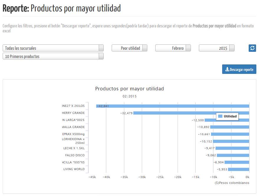Viewport: 259px width, 196px height.
Task: Click the blue legend color swatch
Action: click(220, 116)
